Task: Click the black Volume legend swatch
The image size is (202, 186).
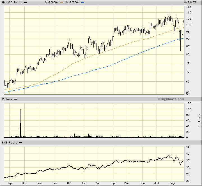Action: 15,99
